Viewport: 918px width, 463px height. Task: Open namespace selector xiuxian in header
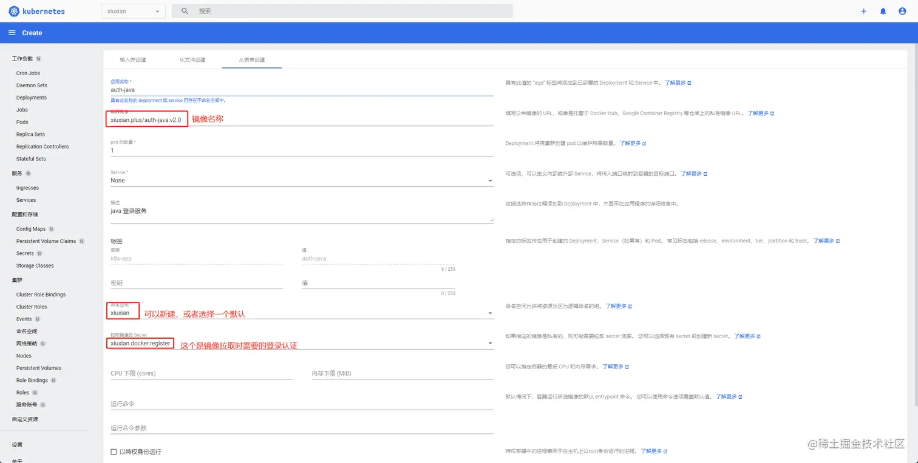click(133, 11)
